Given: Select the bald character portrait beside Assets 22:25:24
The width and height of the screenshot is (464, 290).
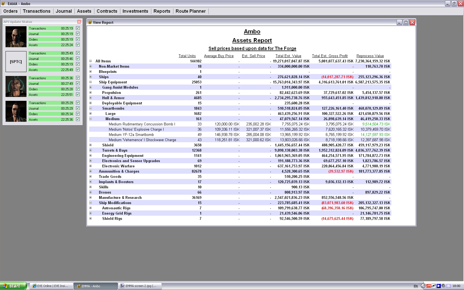Looking at the screenshot, I should click(16, 37).
